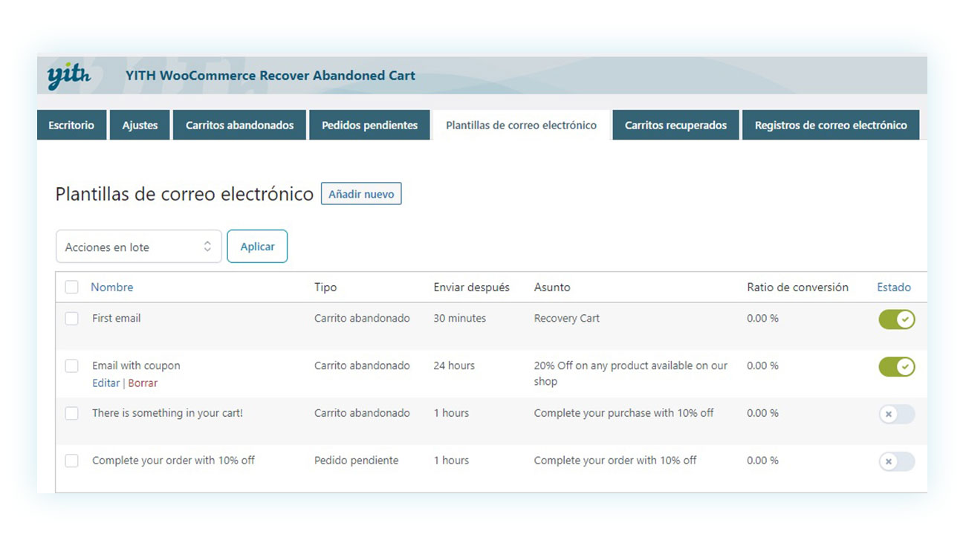Click Borrar under Email with coupon
The image size is (966, 546).
[143, 383]
